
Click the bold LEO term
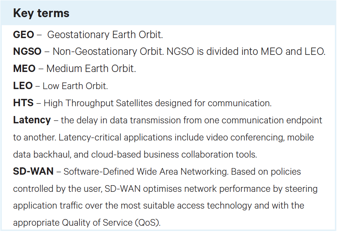[x=23, y=86]
